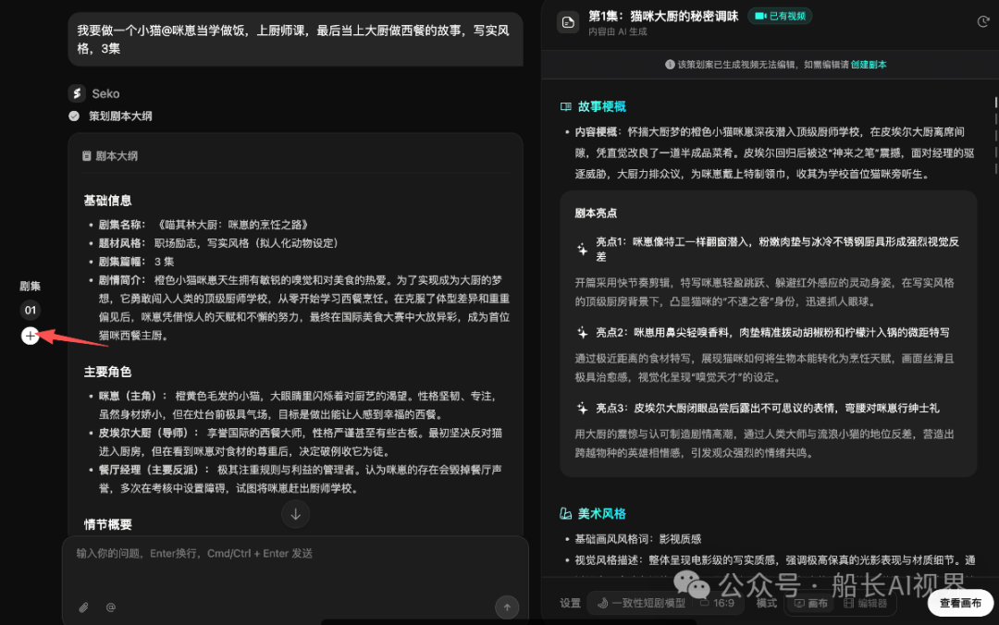The width and height of the screenshot is (999, 625).
Task: Open the 创建副本 link
Action: click(x=869, y=65)
